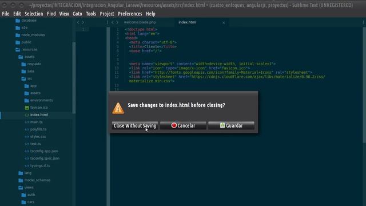Collapse the assets folder under resources
366x206 pixels.
[x=21, y=57]
